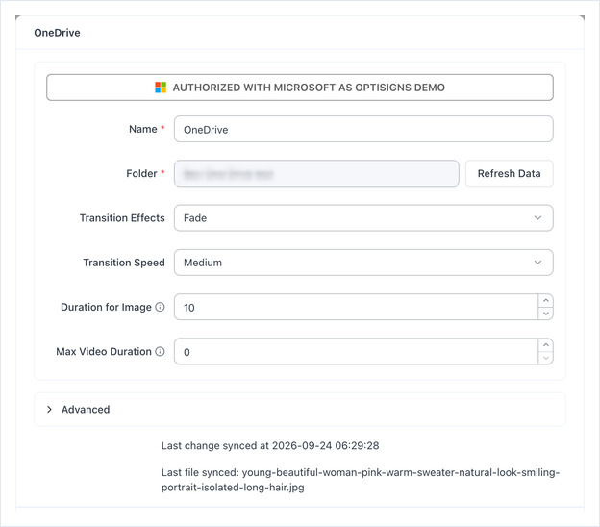Increase Duration for Image with the up arrow
This screenshot has width=600, height=527.
[x=545, y=300]
